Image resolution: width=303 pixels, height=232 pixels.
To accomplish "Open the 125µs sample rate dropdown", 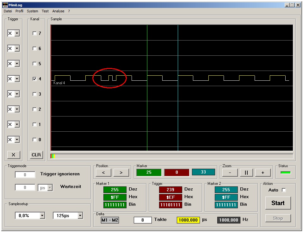I will [80, 216].
